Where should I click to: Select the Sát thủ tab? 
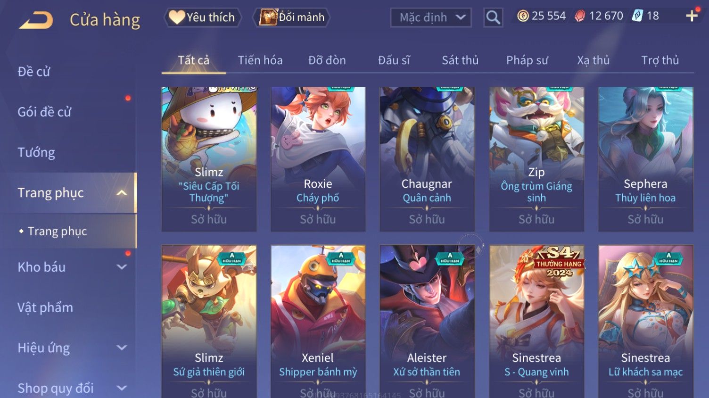click(460, 60)
